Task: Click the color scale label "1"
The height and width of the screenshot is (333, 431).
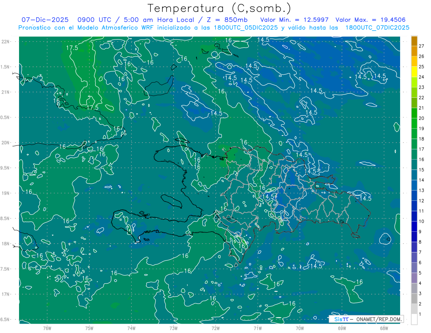Action: pos(420,314)
